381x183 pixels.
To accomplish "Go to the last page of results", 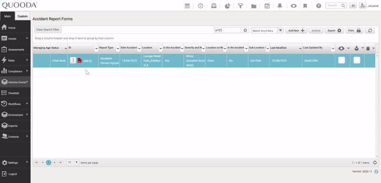I will (61, 163).
